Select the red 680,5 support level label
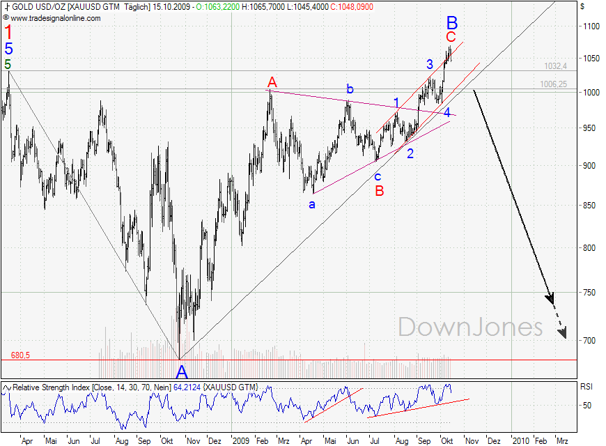 (x=20, y=355)
